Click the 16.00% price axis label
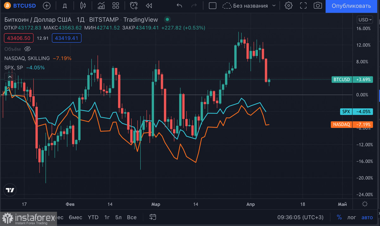Image resolution: width=380 pixels, height=226 pixels. click(363, 28)
